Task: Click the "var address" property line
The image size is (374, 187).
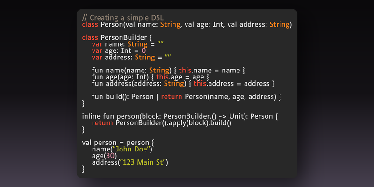Action: [x=131, y=58]
